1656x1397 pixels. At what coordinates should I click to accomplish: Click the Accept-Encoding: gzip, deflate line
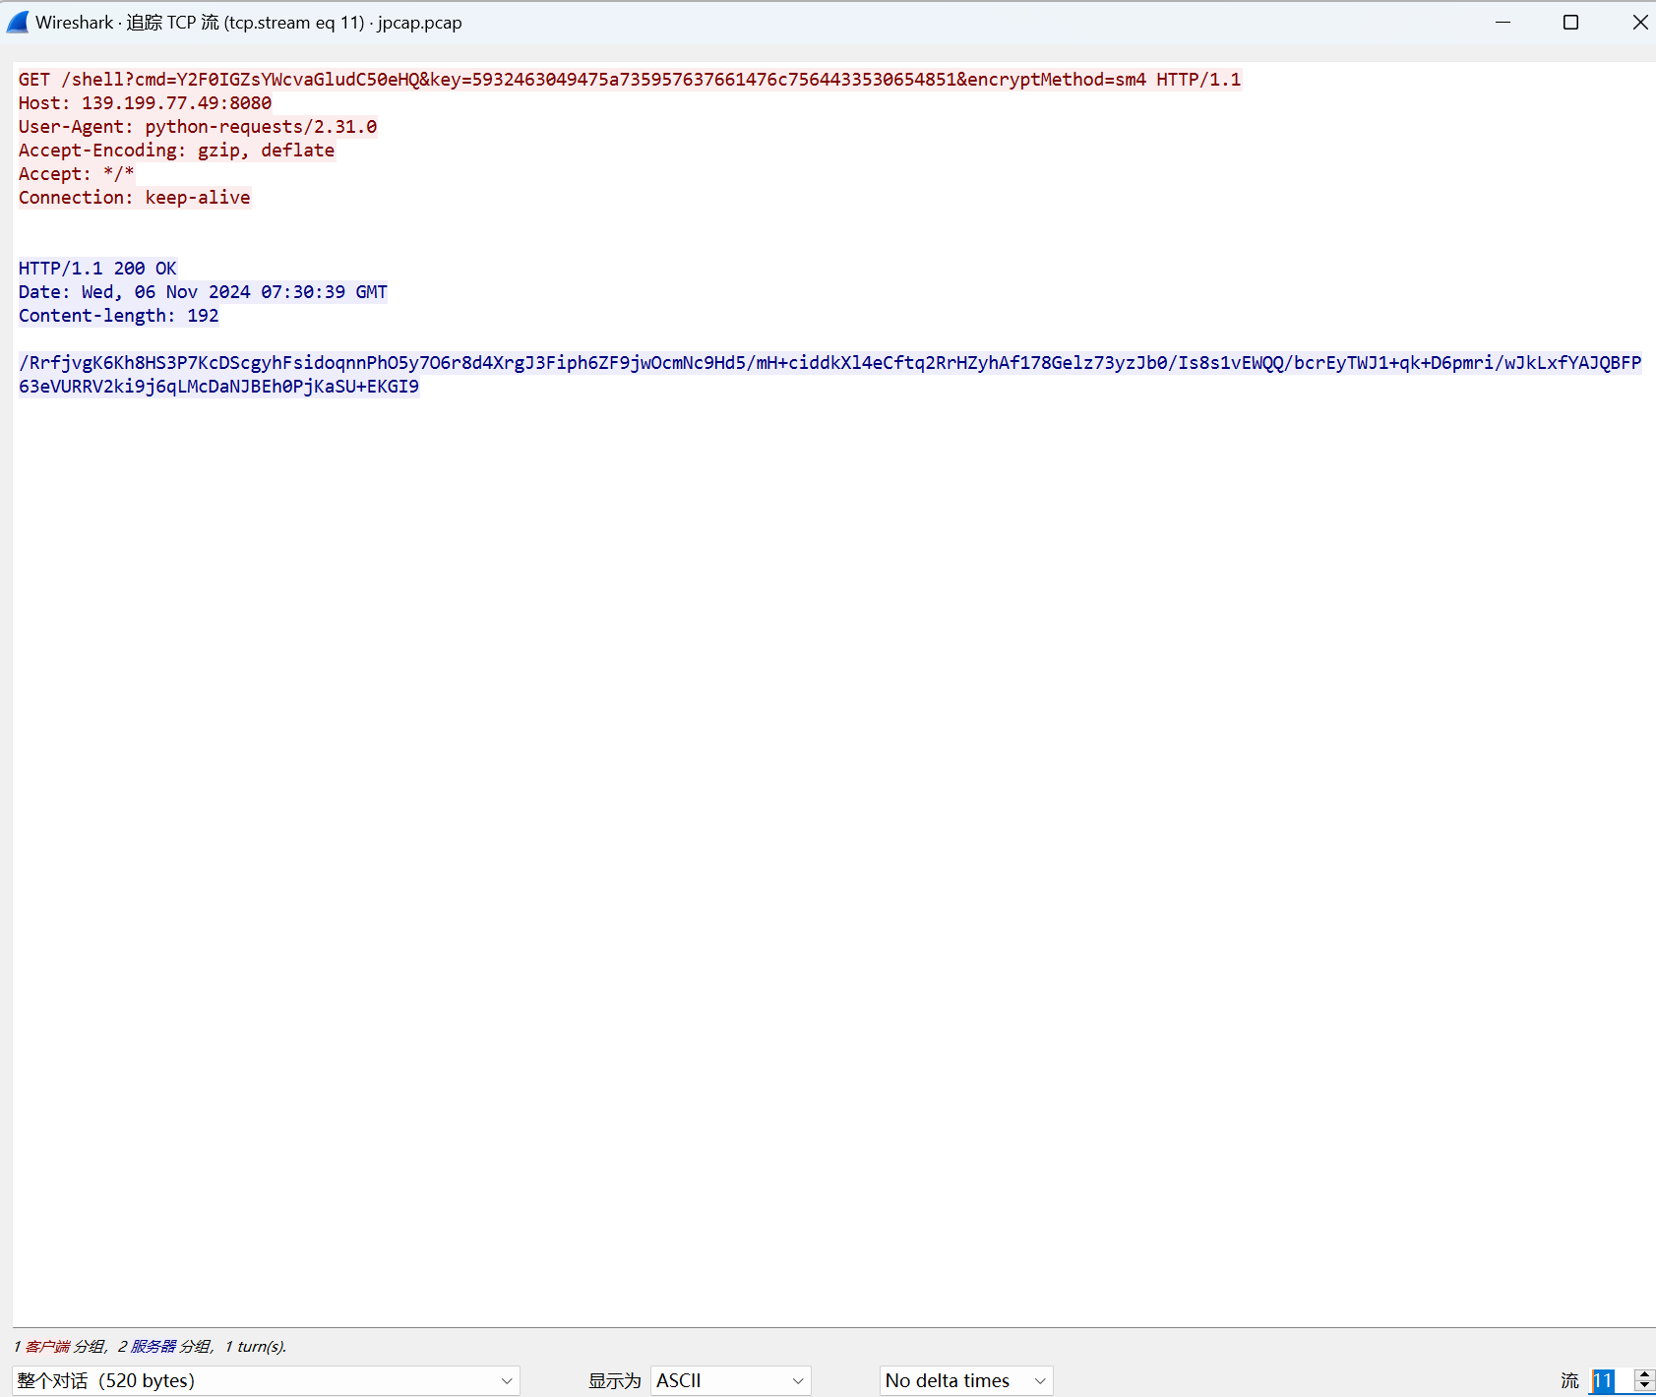tap(176, 151)
